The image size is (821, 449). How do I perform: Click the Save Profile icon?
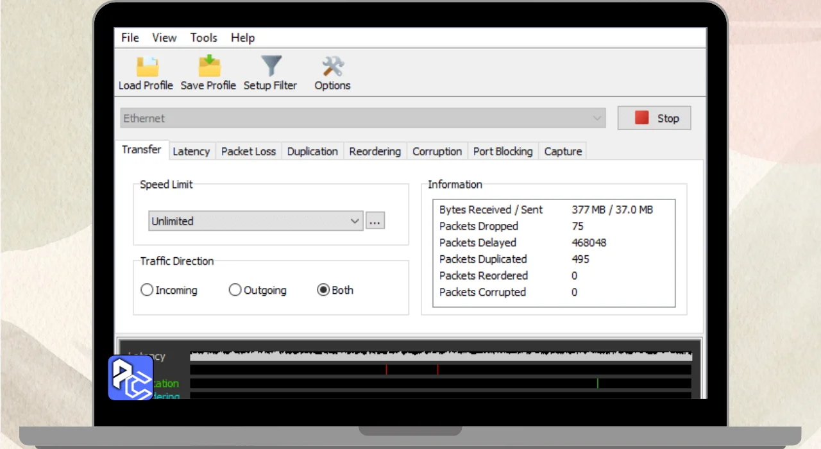coord(209,67)
